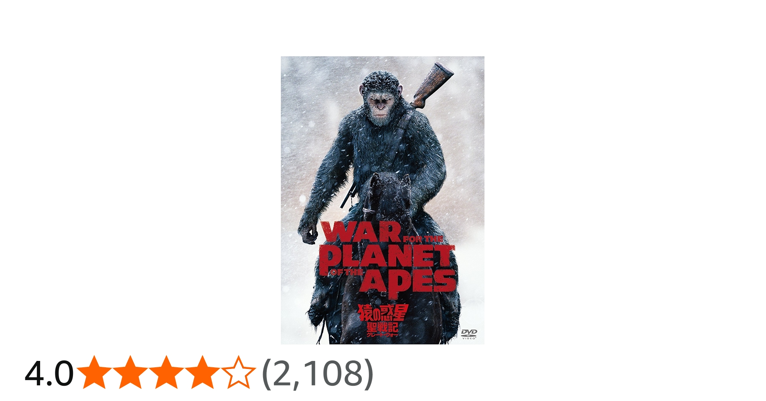Click the rifle on the ape's back

[x=432, y=85]
